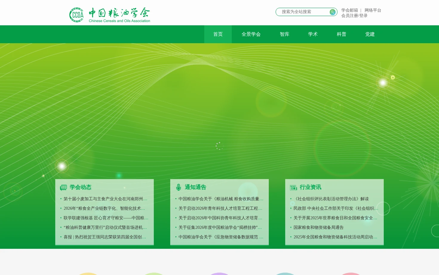Open 关于开展2025年世界粮食日和全国粮食安全… item
Image resolution: width=439 pixels, height=275 pixels.
[x=335, y=218]
